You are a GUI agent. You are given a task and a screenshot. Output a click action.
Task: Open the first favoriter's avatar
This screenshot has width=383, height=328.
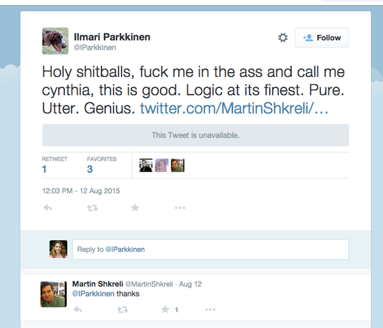[146, 165]
